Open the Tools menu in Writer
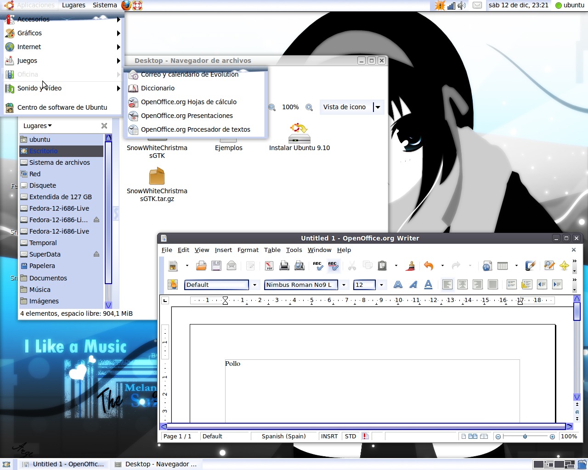This screenshot has width=588, height=470. [294, 250]
